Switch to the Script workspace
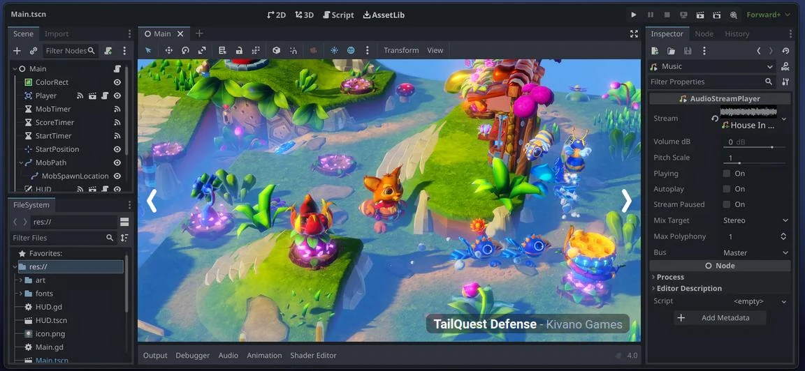805x371 pixels. click(x=338, y=15)
